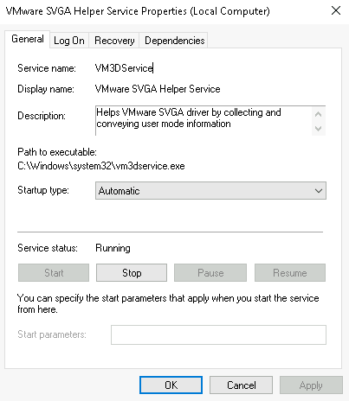This screenshot has width=349, height=401.
Task: Open the Recovery tab
Action: tap(114, 41)
